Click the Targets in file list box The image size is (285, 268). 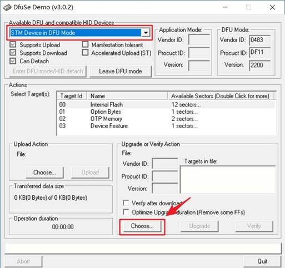tap(228, 179)
